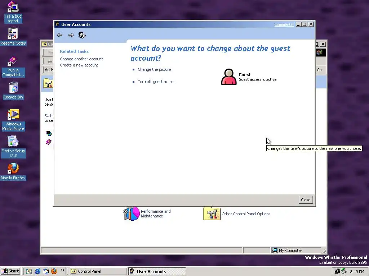
Task: Select Create a new account task
Action: point(79,65)
